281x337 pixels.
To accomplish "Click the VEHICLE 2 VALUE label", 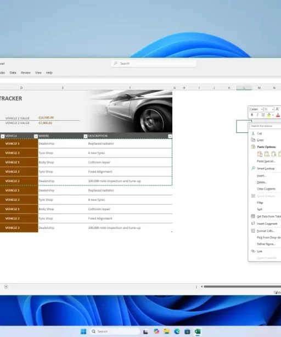I will 18,123.
